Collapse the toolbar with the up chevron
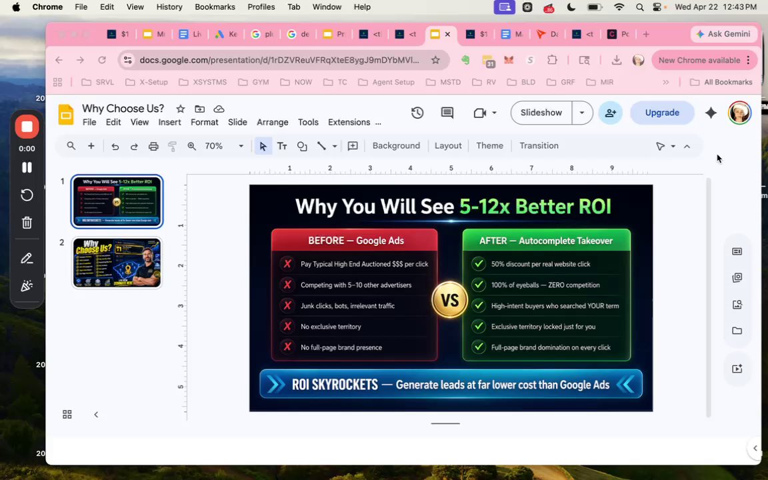This screenshot has width=768, height=480. pos(687,146)
